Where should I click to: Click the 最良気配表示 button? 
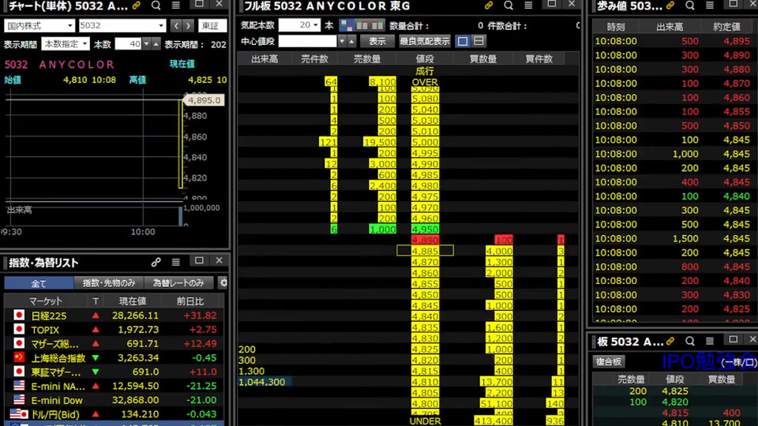click(x=425, y=41)
